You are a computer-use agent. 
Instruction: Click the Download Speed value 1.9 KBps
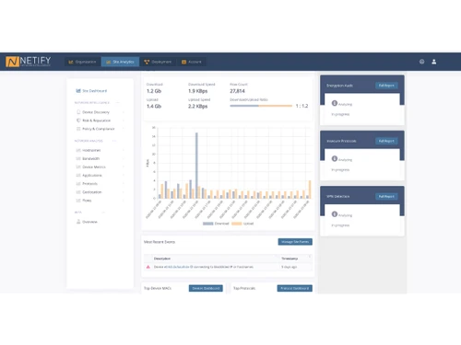pos(198,91)
